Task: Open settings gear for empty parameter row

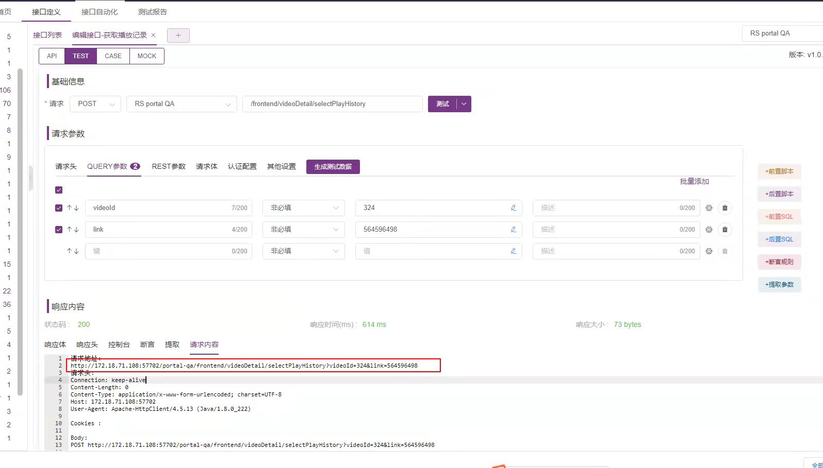Action: pos(709,251)
